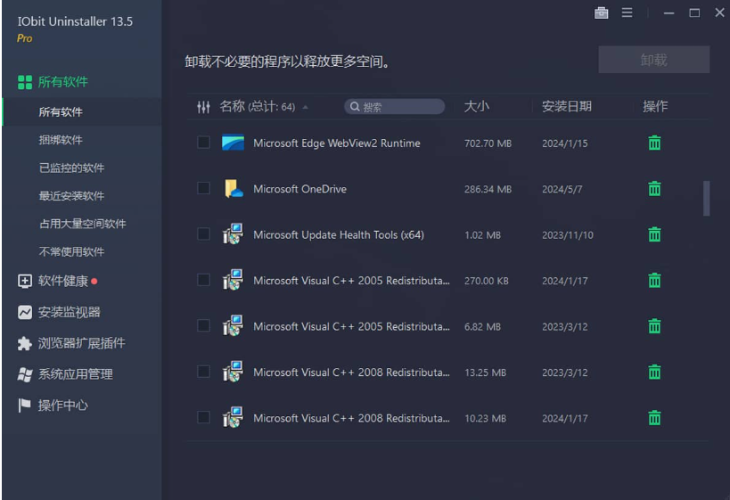Click the Microsoft Edge WebView2 Runtime app icon
The width and height of the screenshot is (730, 500).
tap(233, 143)
